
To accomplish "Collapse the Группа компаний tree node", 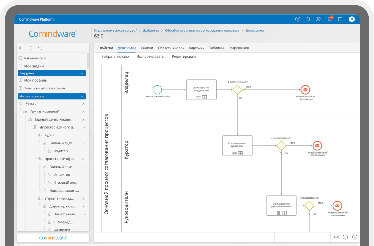I will click(84, 112).
